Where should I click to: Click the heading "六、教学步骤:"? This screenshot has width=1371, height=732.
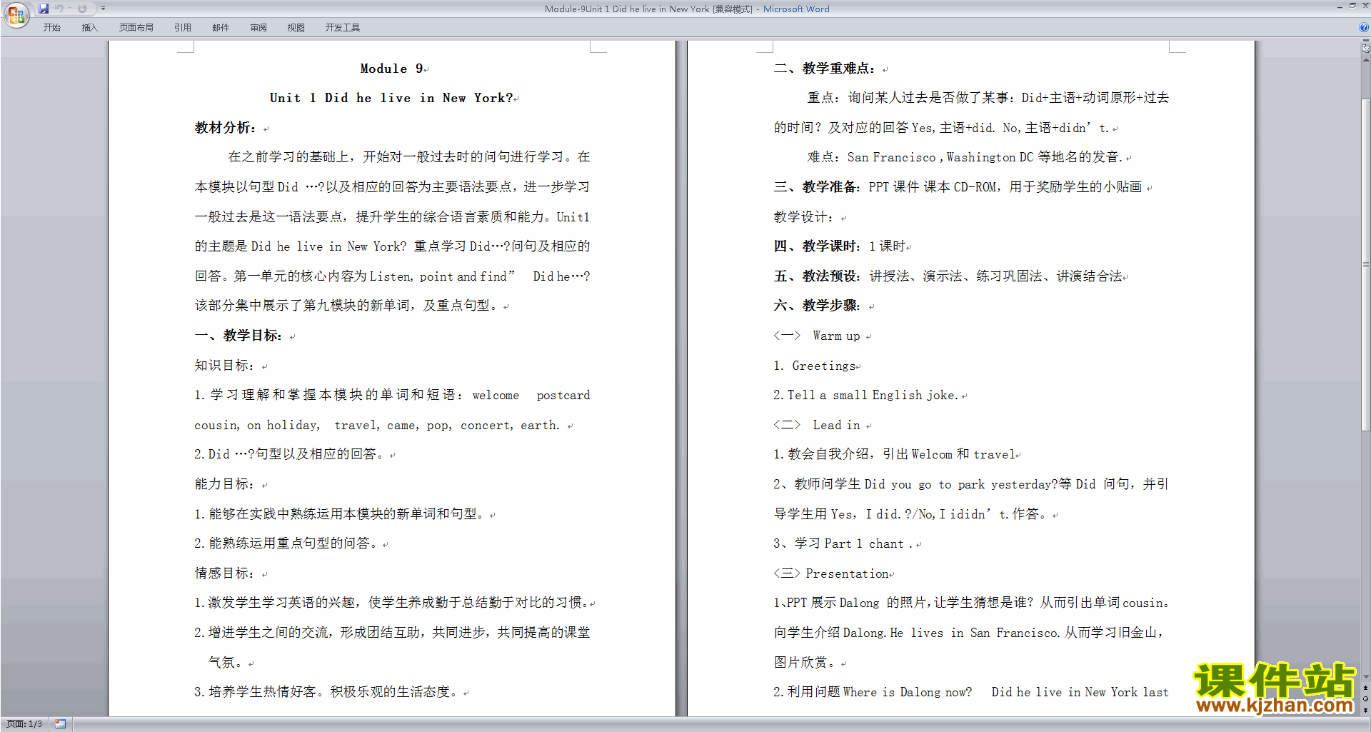(816, 306)
